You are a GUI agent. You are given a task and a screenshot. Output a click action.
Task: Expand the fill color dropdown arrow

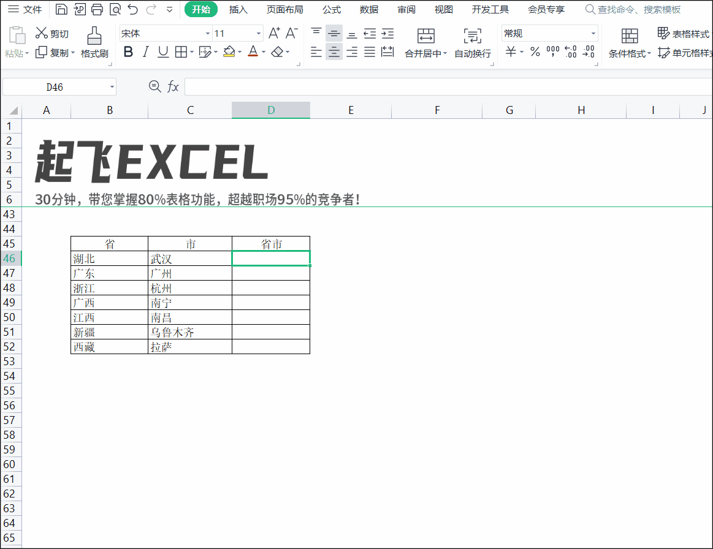point(240,52)
